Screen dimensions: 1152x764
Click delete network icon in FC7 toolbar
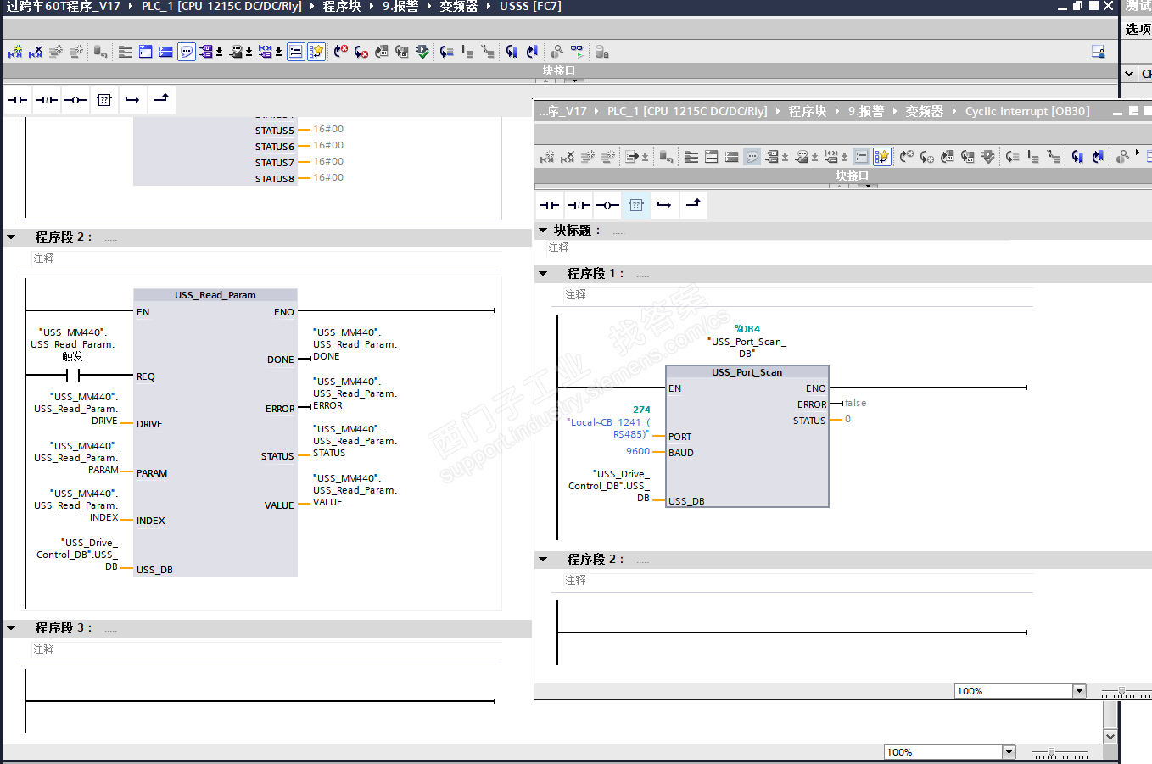36,52
